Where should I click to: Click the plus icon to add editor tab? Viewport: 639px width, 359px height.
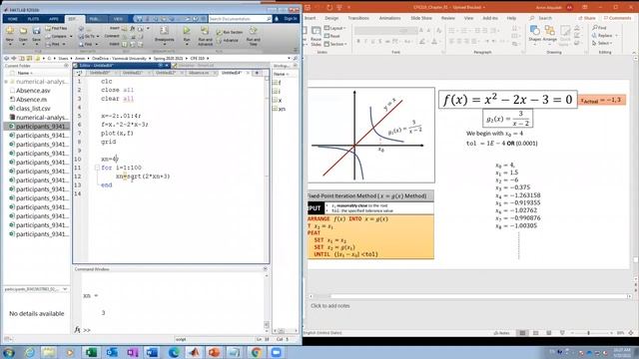click(x=257, y=73)
